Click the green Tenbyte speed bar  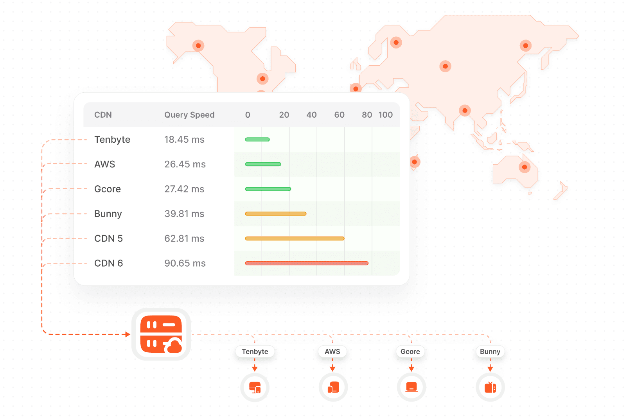[x=257, y=140]
